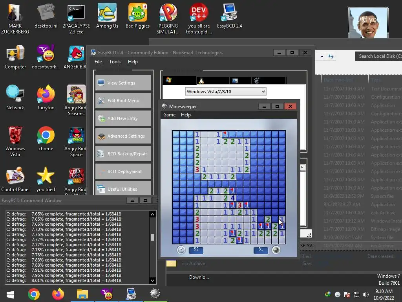Open the 2PACALYPSE 2.3.exe shortcut
This screenshot has width=402, height=302.
click(76, 18)
